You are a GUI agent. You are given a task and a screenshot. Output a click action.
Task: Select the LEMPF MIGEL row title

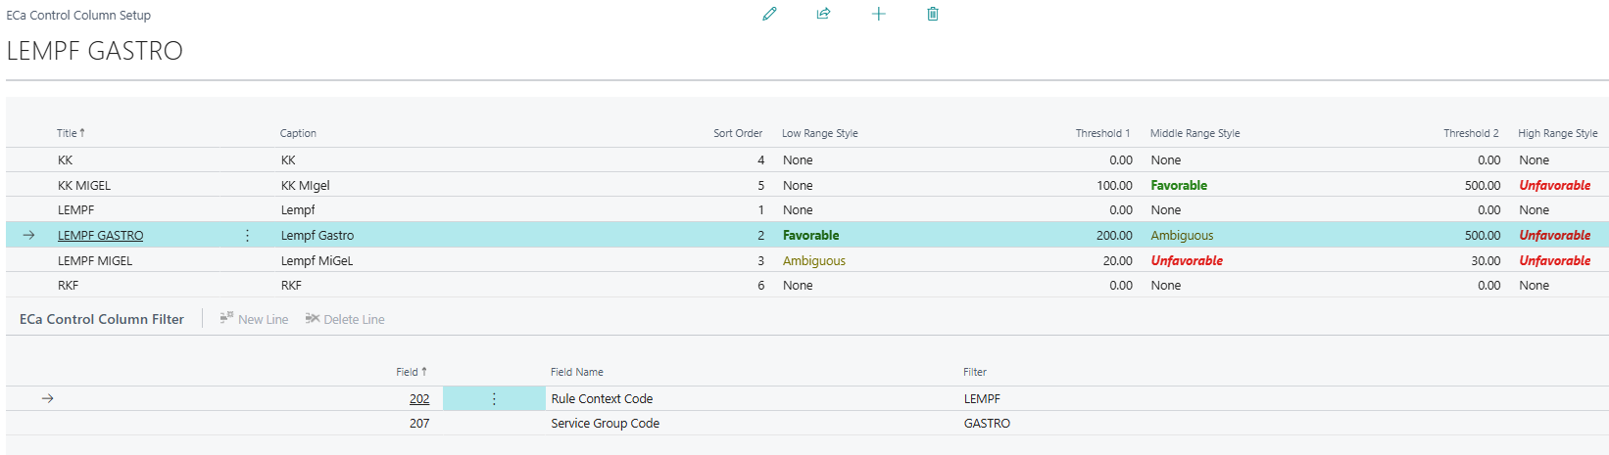95,261
